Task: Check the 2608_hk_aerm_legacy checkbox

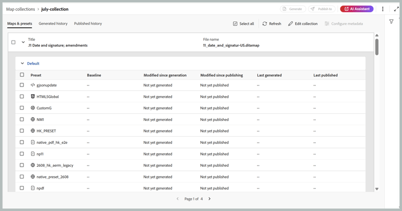Action: pos(22,165)
